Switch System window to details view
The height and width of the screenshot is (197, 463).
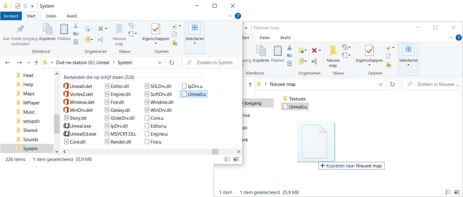(228, 159)
